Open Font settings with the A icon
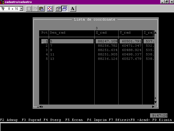 73,9
